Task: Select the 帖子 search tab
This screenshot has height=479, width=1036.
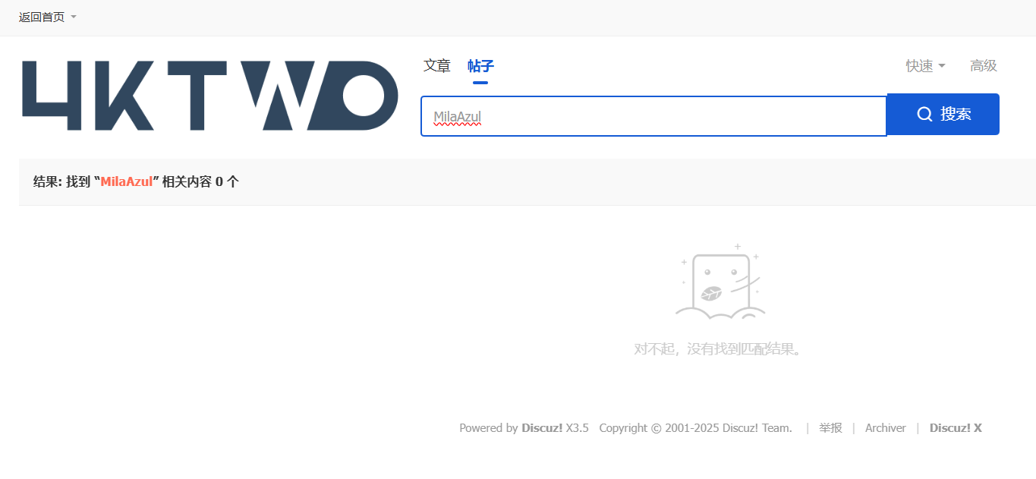Action: 481,66
